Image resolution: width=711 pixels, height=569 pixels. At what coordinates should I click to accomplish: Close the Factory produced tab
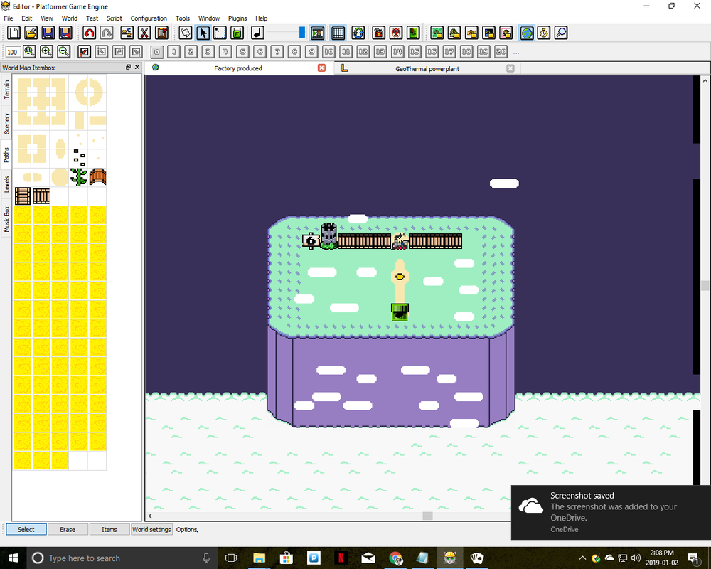[321, 68]
